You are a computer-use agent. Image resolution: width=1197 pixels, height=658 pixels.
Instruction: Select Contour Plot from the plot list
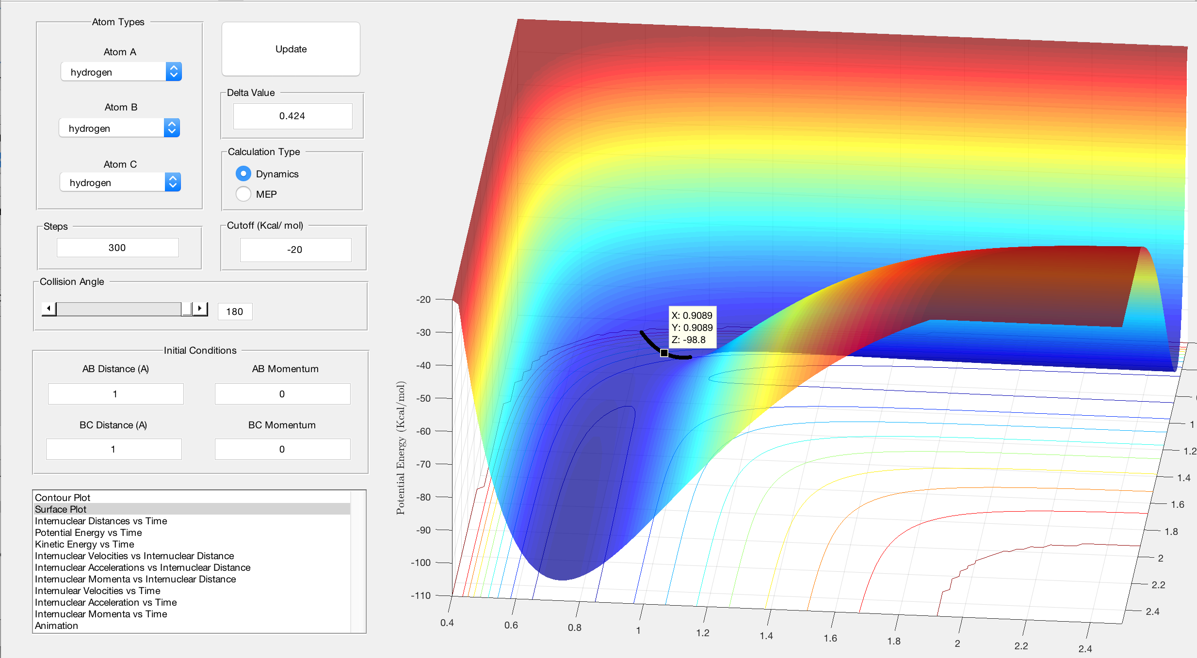63,498
